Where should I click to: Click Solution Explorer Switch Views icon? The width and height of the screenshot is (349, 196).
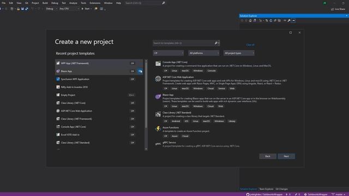[255, 21]
